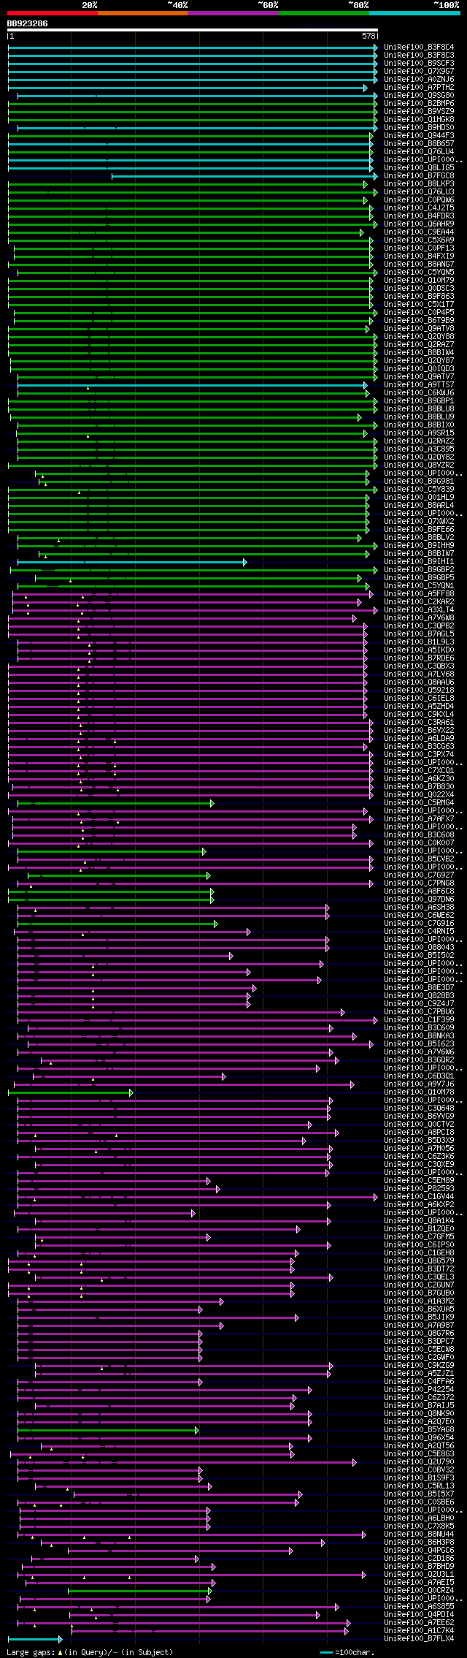Click the UniRef100_B7FLX4 label

419,1638
